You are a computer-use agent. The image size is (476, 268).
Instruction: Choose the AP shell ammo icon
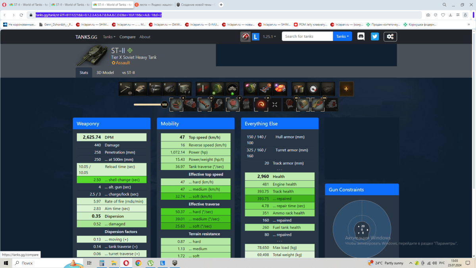tap(203, 89)
